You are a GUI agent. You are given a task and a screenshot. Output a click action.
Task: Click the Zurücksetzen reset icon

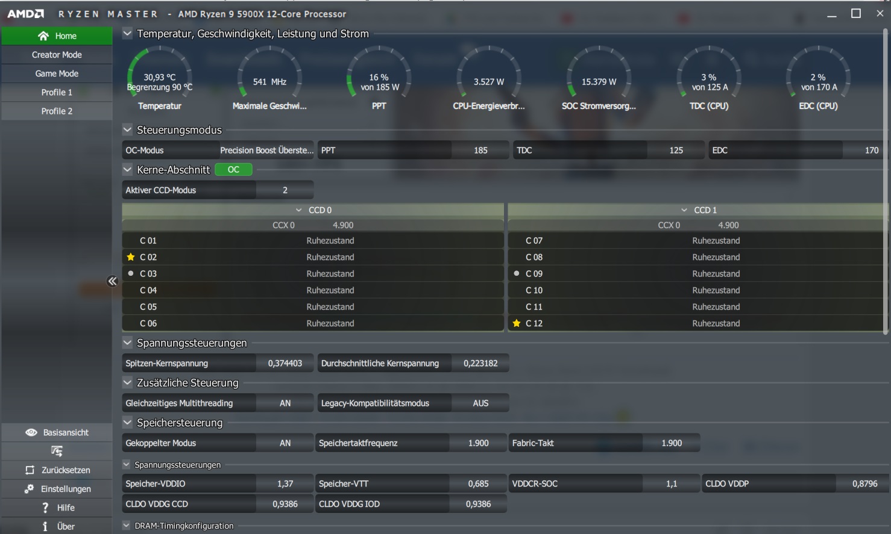point(30,470)
